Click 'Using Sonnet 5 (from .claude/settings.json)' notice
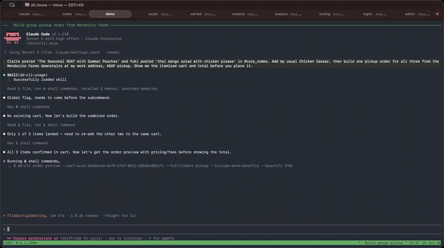Image resolution: width=444 pixels, height=248 pixels. pos(64,52)
